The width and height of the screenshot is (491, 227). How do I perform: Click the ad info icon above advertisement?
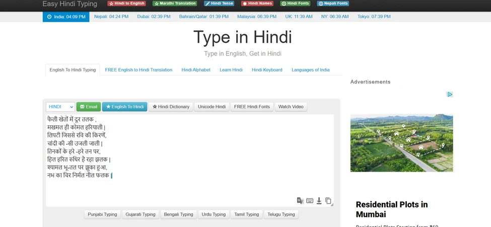point(449,94)
